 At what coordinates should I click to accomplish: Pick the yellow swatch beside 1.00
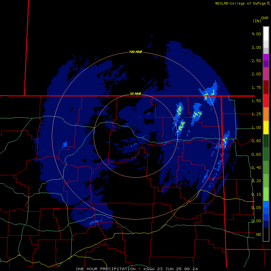pyautogui.click(x=266, y=128)
